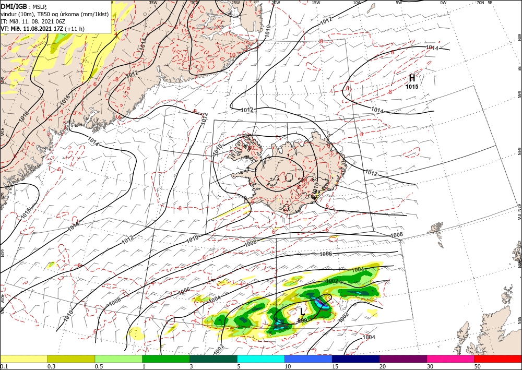Click the 70N latitude label

point(480,2)
